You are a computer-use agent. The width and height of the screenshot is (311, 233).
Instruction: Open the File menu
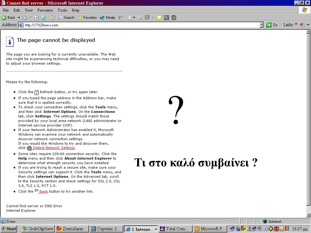[6, 10]
